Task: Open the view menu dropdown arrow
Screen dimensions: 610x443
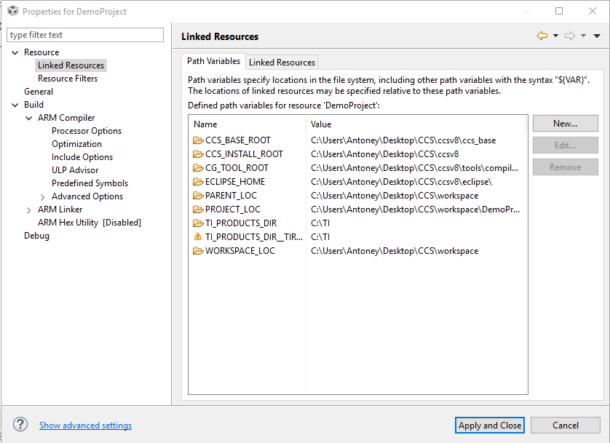Action: (x=597, y=36)
